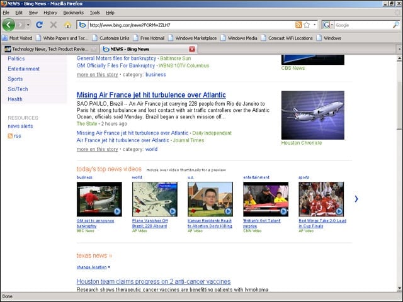This screenshot has height=302, width=403.
Task: Reload the page with the Refresh icon
Action: click(x=39, y=25)
